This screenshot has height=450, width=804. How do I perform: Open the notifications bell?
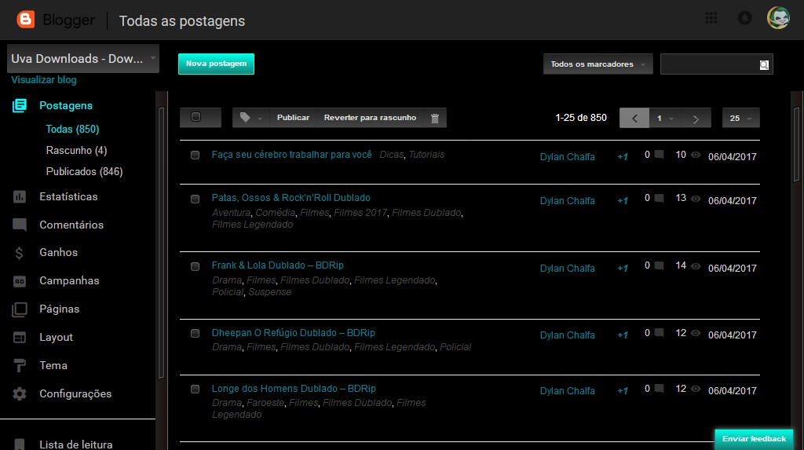point(744,18)
